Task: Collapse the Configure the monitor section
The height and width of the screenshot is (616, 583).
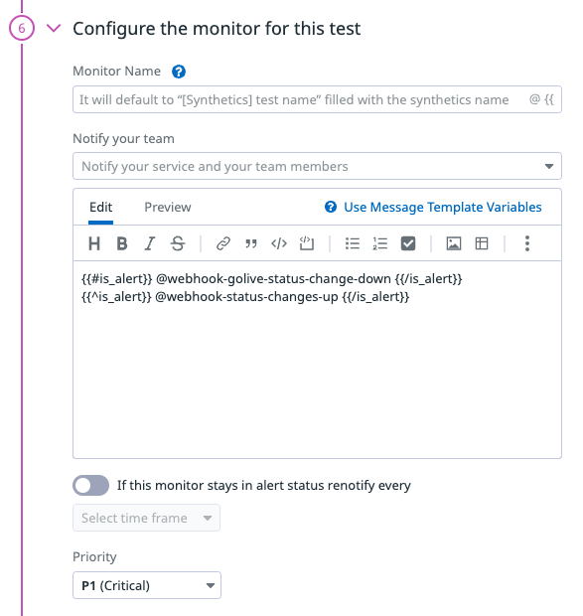Action: click(x=54, y=28)
